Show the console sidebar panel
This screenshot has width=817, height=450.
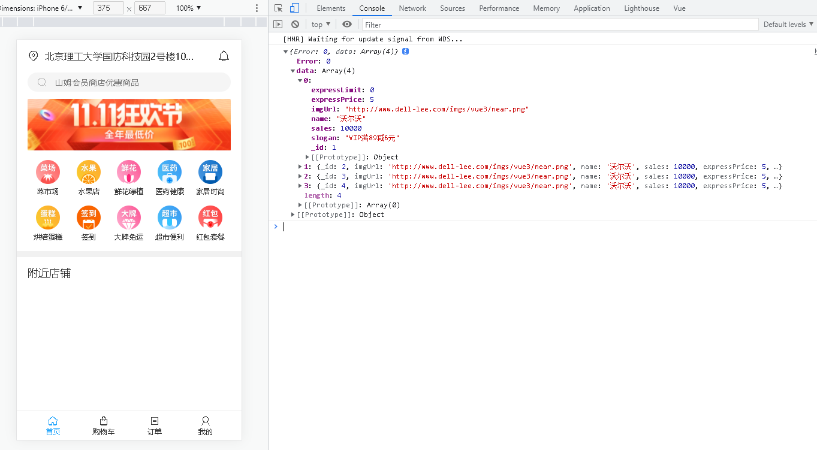pyautogui.click(x=278, y=25)
